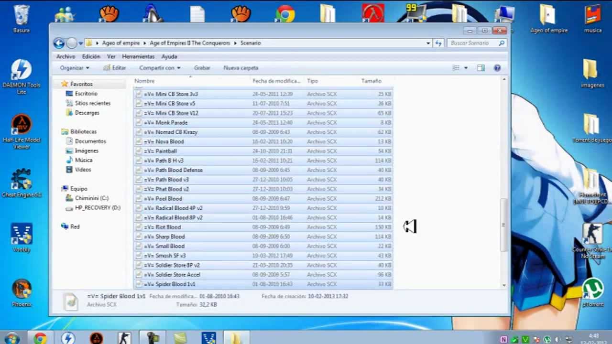Image resolution: width=612 pixels, height=344 pixels.
Task: Open the Ayuda menu
Action: (x=169, y=56)
